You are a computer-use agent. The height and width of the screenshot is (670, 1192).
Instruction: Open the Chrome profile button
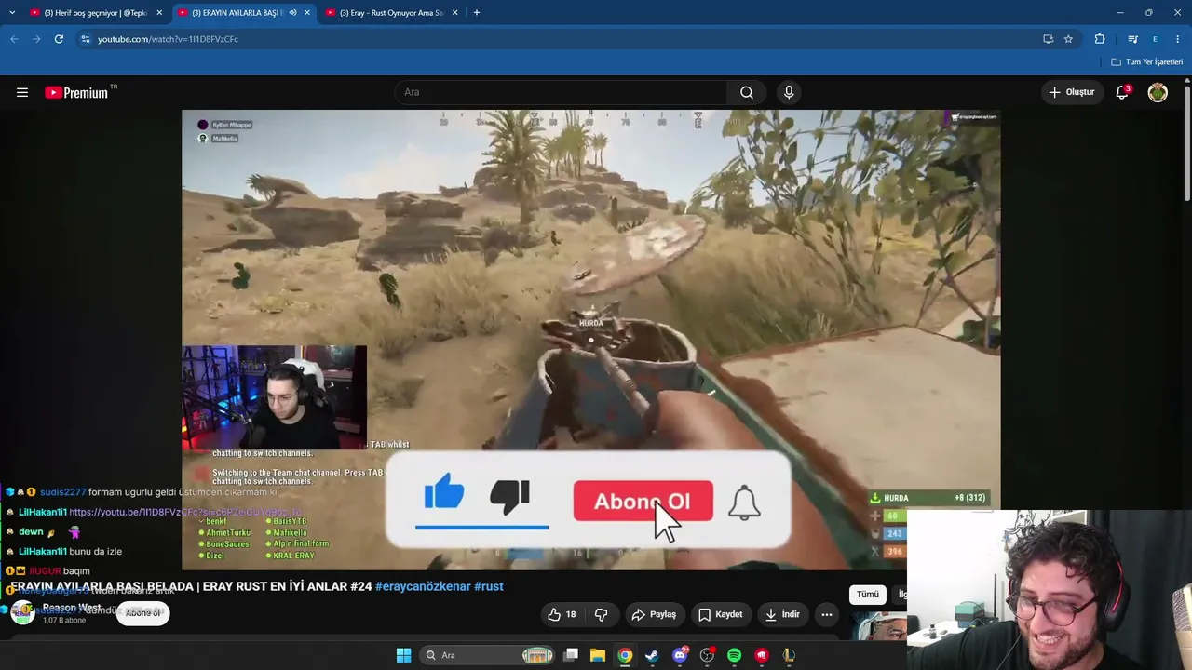[x=1155, y=39]
